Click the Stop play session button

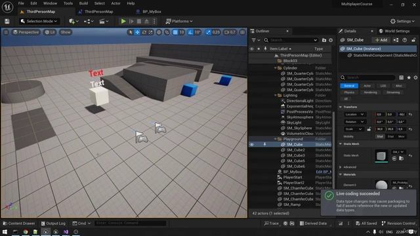(138, 21)
